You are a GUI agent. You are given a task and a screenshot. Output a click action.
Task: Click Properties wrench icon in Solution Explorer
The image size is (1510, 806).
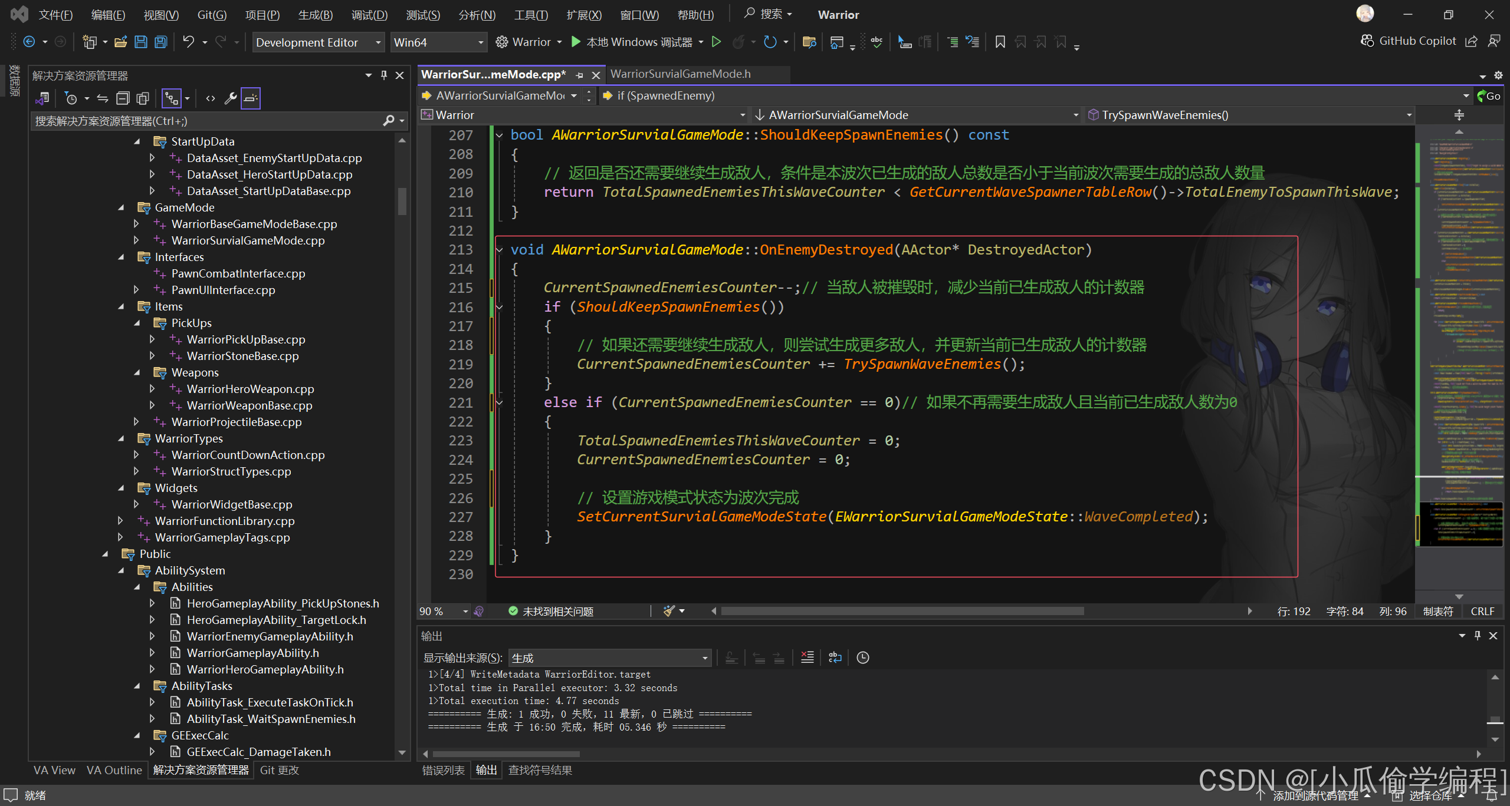click(231, 98)
